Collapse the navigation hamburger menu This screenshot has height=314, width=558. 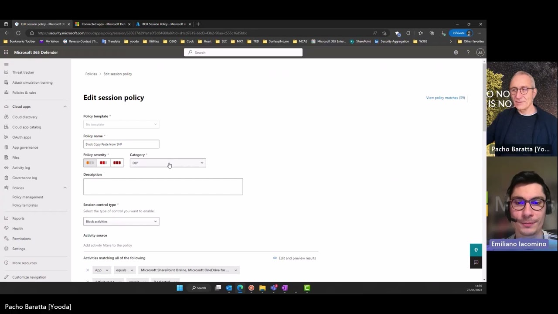(x=6, y=64)
